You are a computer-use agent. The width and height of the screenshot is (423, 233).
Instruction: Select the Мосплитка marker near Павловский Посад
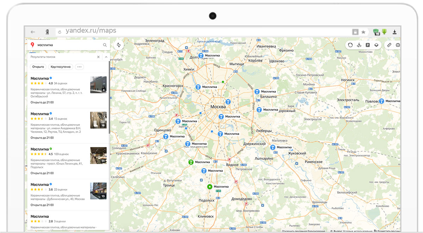point(381,101)
